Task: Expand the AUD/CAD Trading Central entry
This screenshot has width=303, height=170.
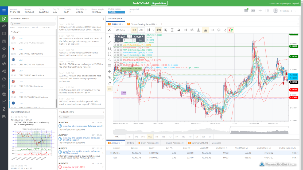Action: pos(103,126)
